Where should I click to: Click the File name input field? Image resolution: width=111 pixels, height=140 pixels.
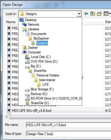coord(68,125)
